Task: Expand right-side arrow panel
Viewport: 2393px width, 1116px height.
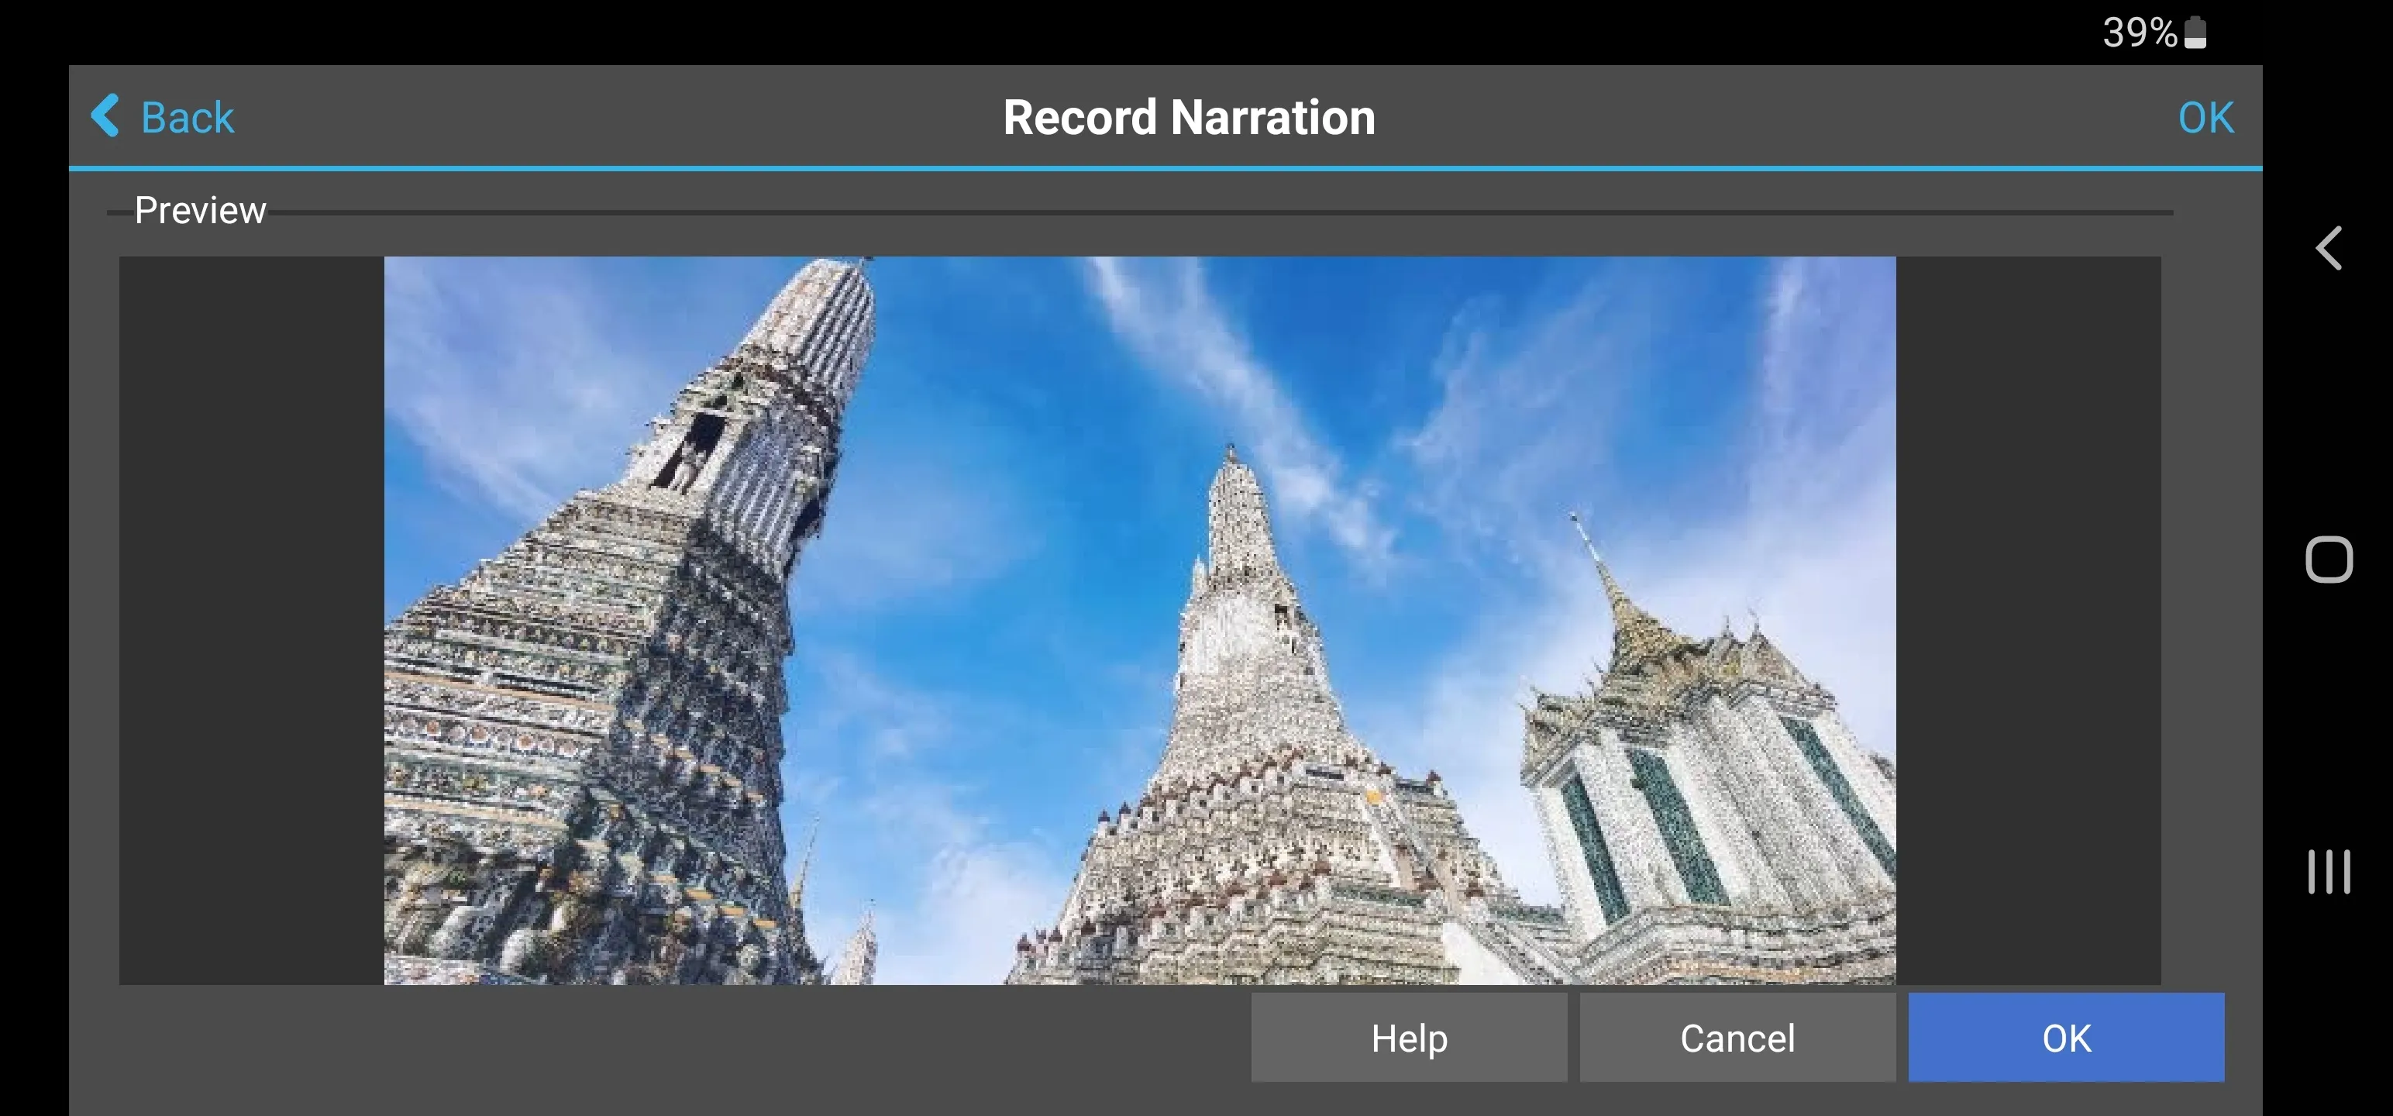Action: click(x=2327, y=247)
